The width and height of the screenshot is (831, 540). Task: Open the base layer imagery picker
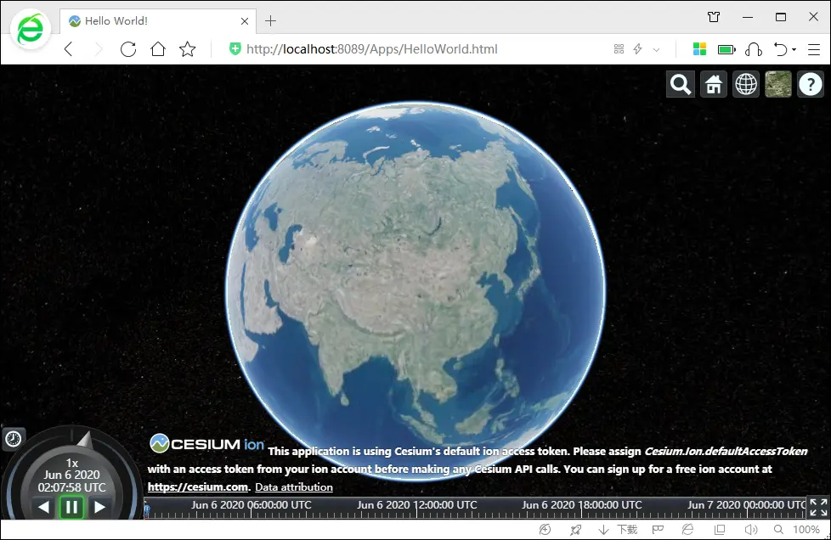(x=778, y=84)
